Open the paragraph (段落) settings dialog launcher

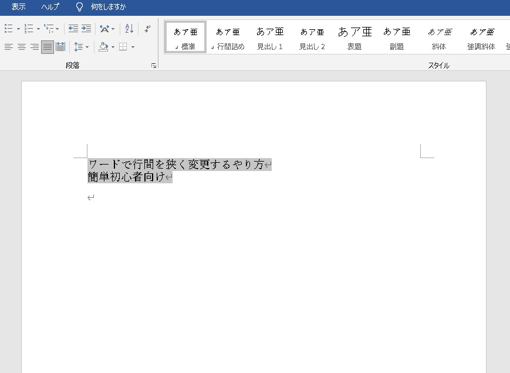pos(154,66)
